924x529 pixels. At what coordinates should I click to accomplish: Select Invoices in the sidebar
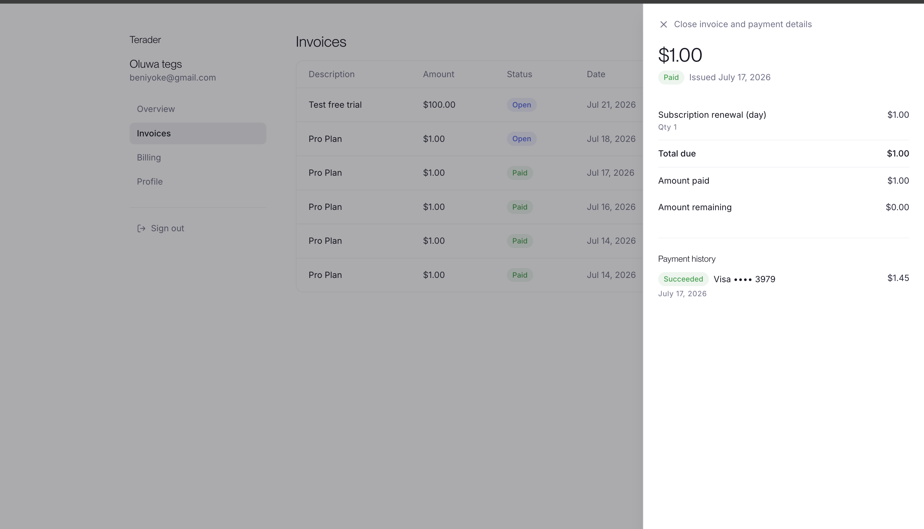(x=198, y=133)
